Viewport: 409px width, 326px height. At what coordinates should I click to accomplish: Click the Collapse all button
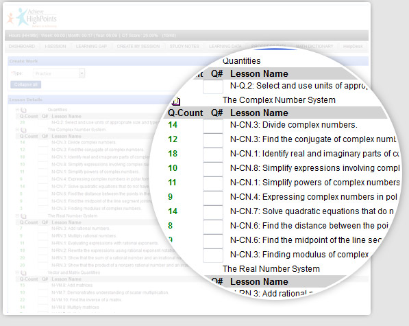25,84
